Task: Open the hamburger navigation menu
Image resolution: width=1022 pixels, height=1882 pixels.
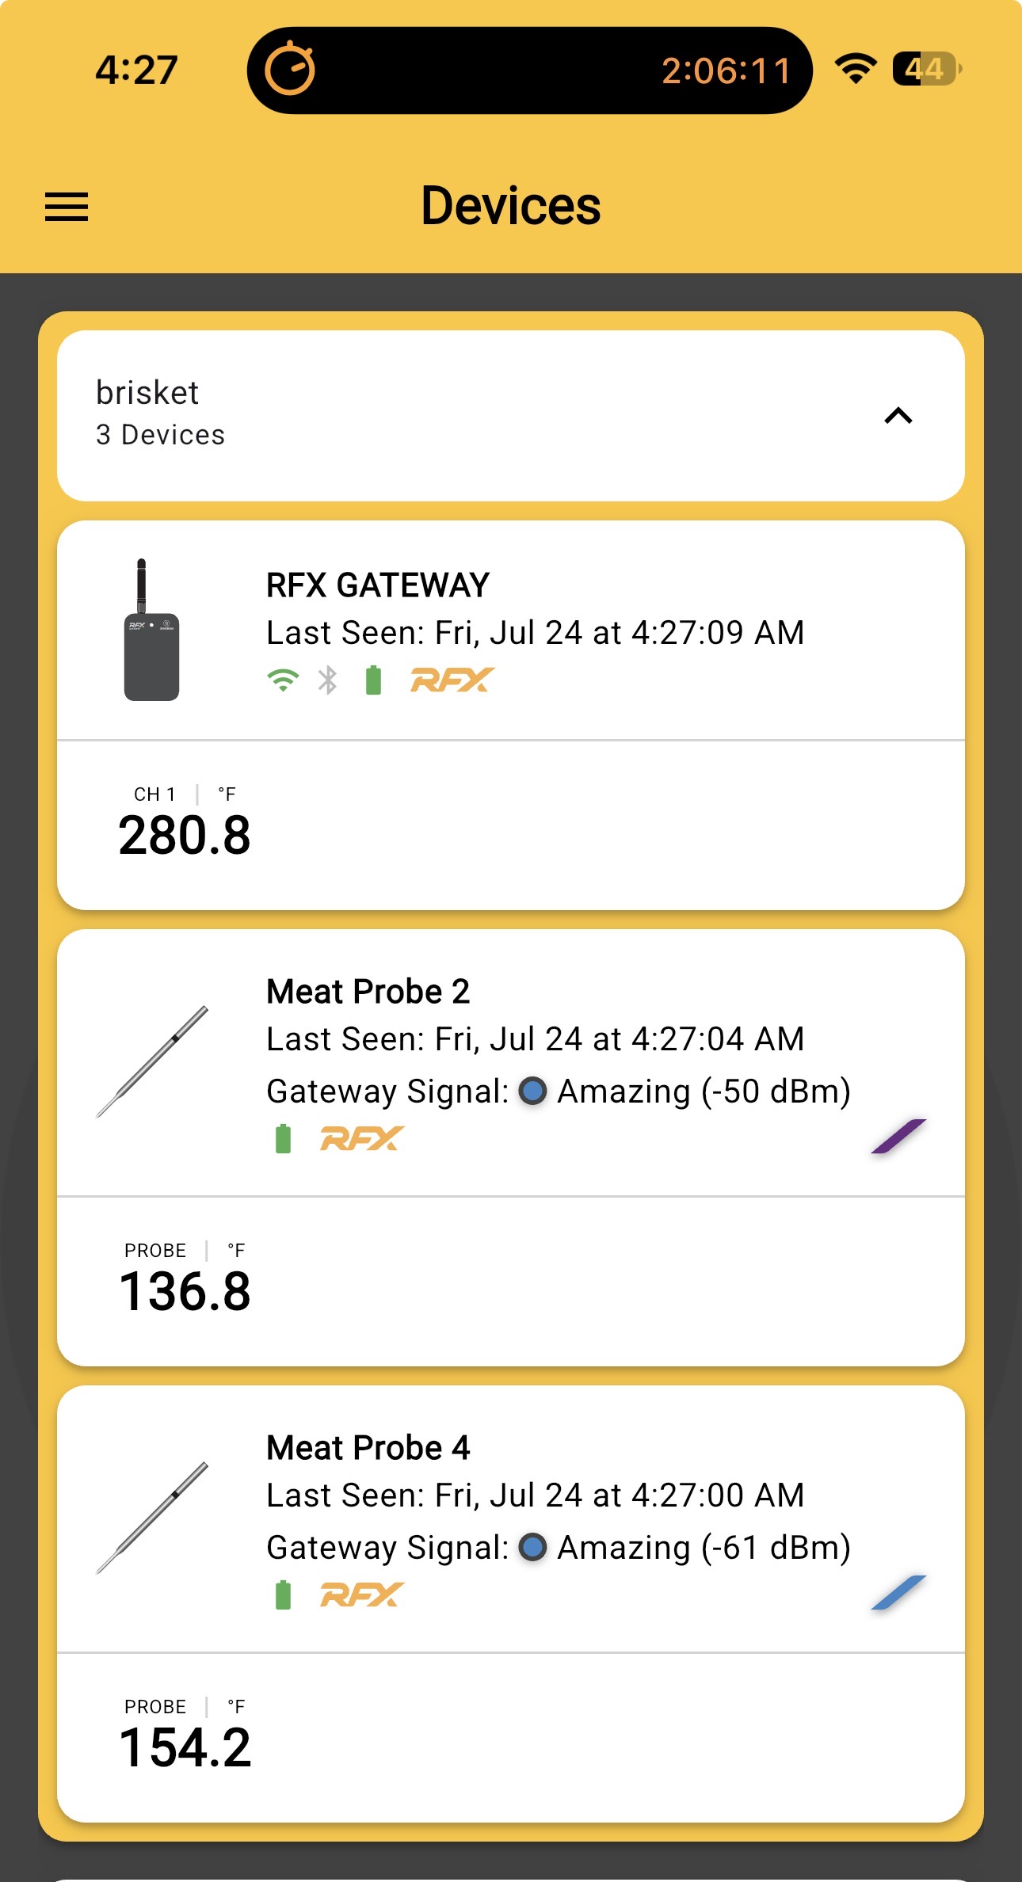Action: click(x=67, y=207)
